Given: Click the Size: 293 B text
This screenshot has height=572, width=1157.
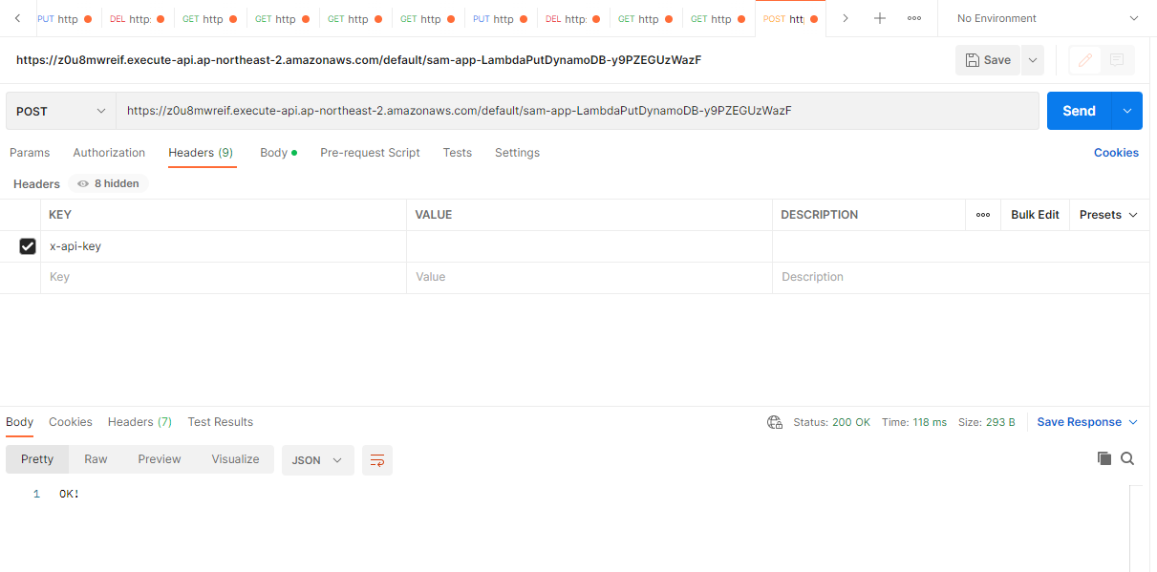Looking at the screenshot, I should [x=987, y=422].
